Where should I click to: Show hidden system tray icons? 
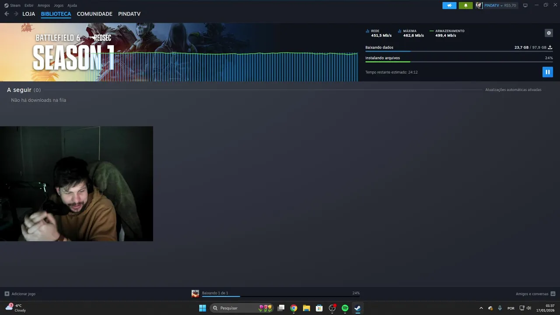pos(481,308)
